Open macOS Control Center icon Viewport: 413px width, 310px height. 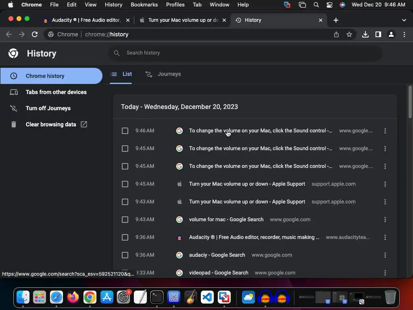[329, 5]
